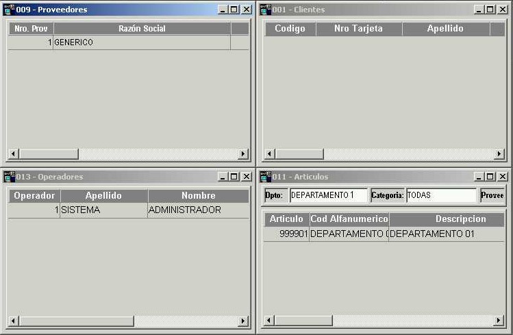Click the Nro Tarjeta column header
Image resolution: width=513 pixels, height=335 pixels.
[359, 29]
